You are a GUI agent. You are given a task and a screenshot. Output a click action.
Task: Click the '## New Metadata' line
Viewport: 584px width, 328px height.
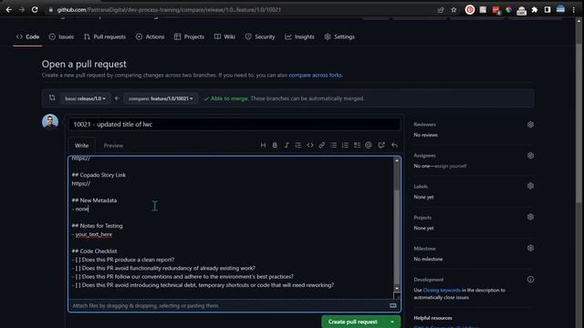tap(94, 200)
